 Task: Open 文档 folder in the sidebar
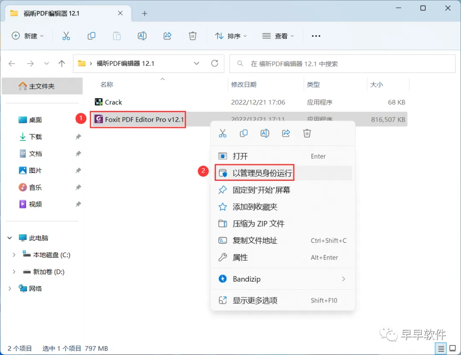click(x=35, y=154)
